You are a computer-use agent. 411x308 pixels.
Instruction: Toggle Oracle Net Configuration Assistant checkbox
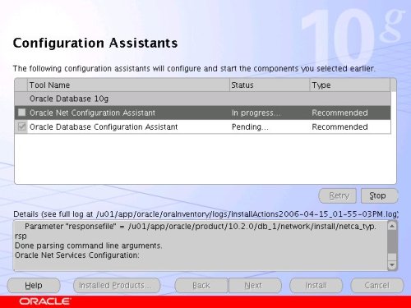[21, 113]
